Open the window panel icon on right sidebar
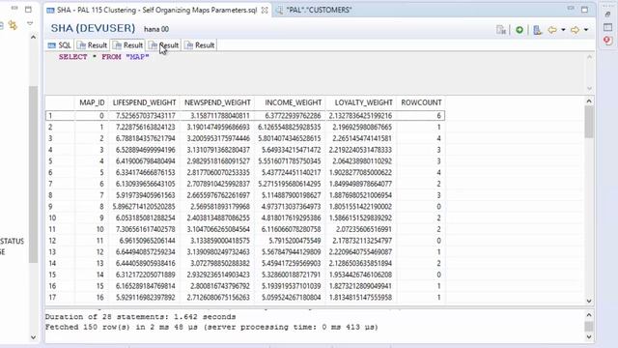Viewport: 618px width, 348px height. 607,27
